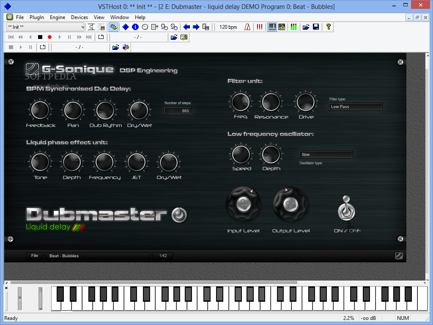
Task: Open the Devices menu
Action: tap(79, 17)
